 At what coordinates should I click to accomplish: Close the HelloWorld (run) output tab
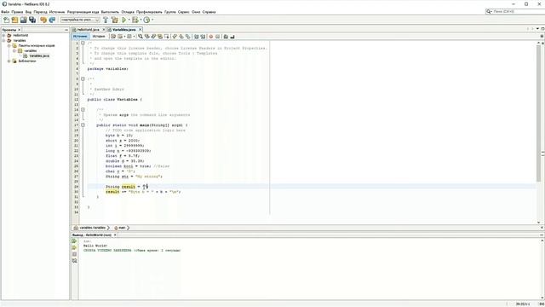coord(115,235)
